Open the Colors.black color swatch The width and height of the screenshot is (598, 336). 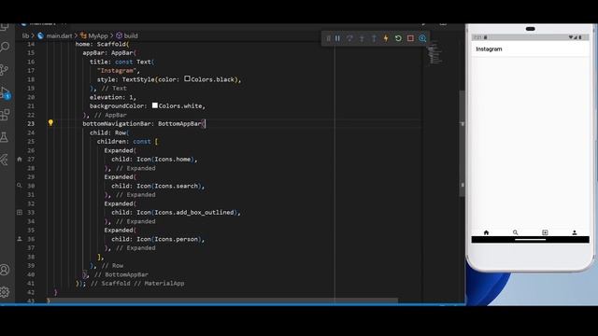click(x=187, y=78)
